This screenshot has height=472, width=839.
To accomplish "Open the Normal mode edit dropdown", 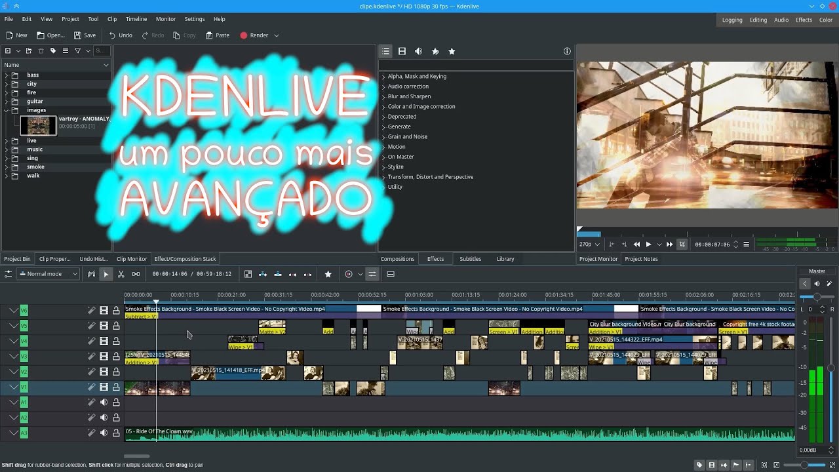I will pos(48,274).
